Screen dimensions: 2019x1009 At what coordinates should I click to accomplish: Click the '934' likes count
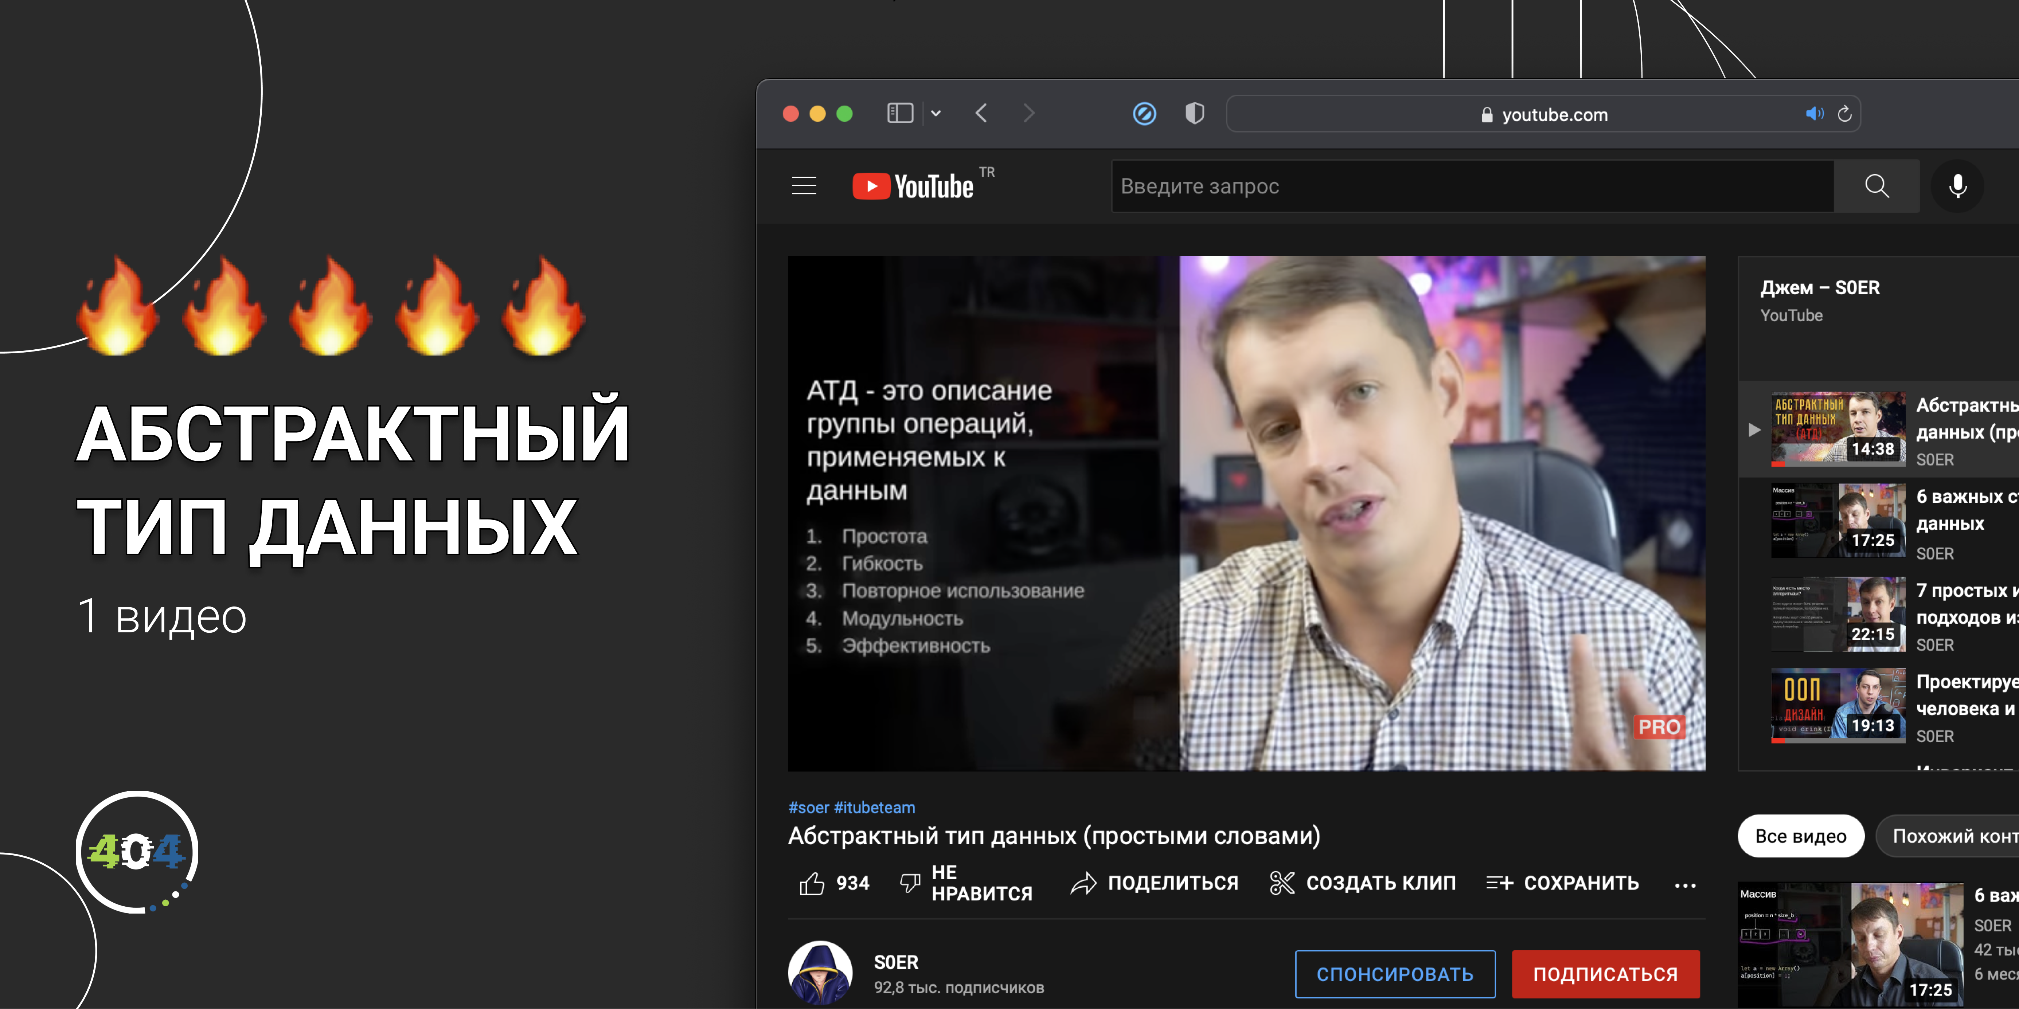[x=853, y=883]
